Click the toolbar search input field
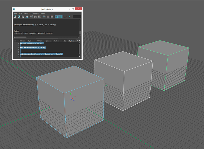 coord(76,17)
